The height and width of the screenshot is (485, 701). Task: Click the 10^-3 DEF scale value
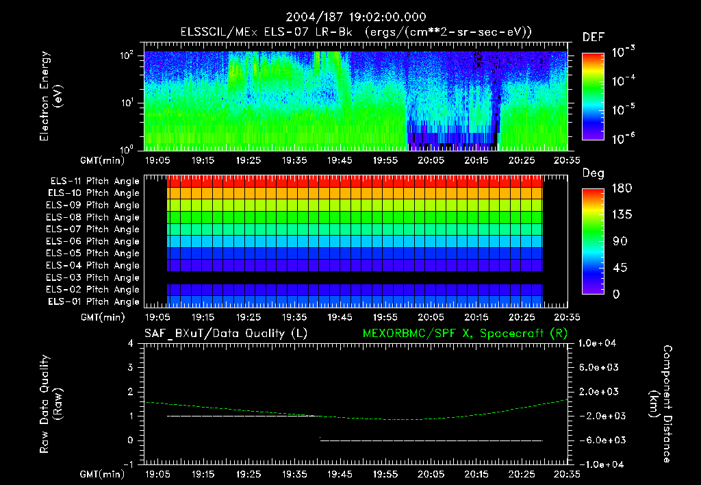(623, 51)
